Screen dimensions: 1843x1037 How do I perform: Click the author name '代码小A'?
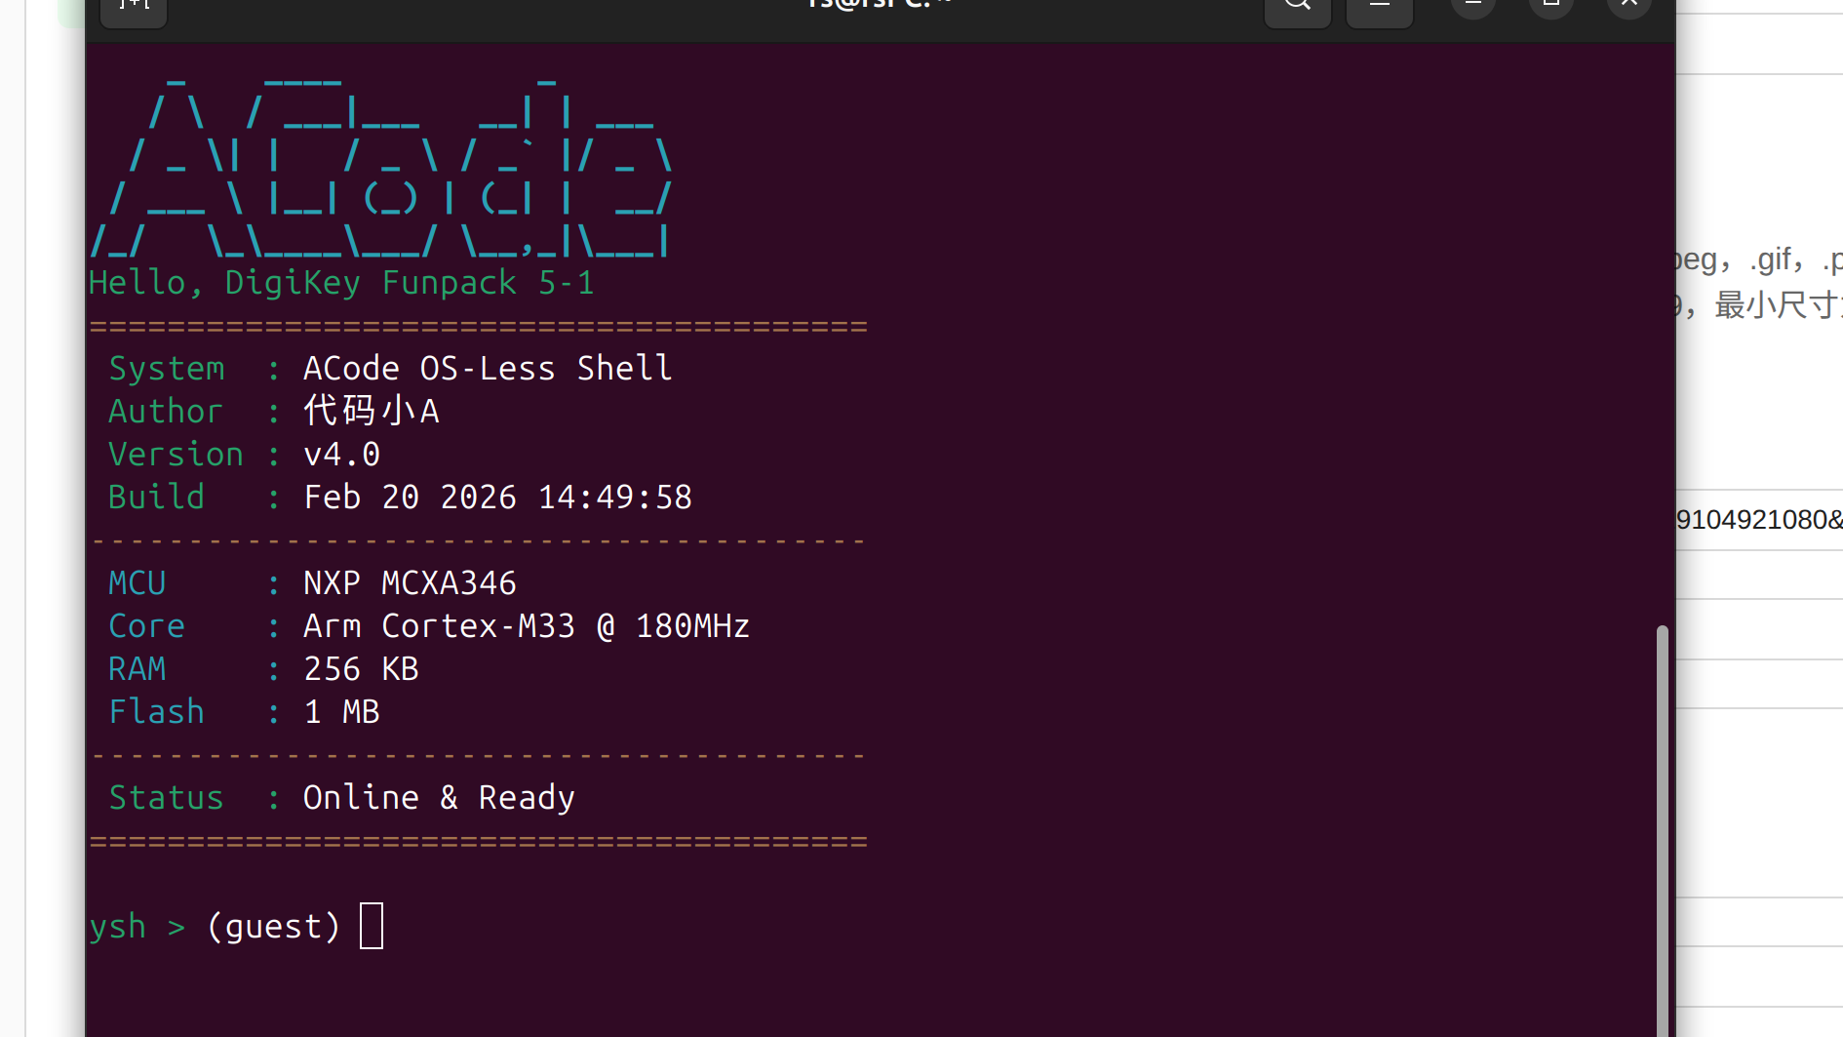tap(372, 412)
